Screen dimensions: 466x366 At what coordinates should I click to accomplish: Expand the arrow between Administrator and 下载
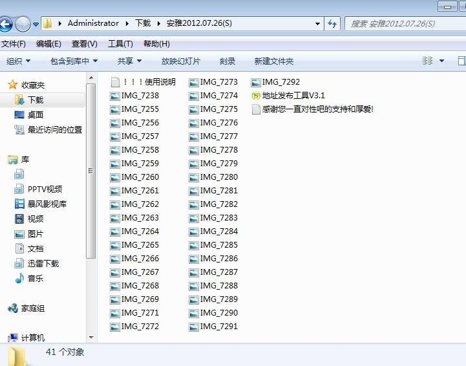pos(127,23)
